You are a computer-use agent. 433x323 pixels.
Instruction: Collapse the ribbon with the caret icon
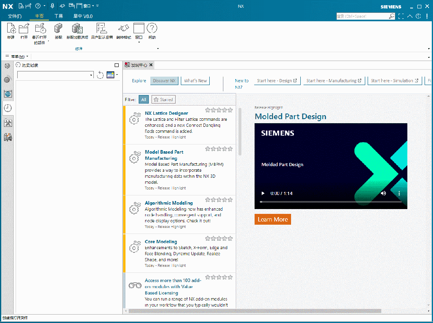pos(410,16)
